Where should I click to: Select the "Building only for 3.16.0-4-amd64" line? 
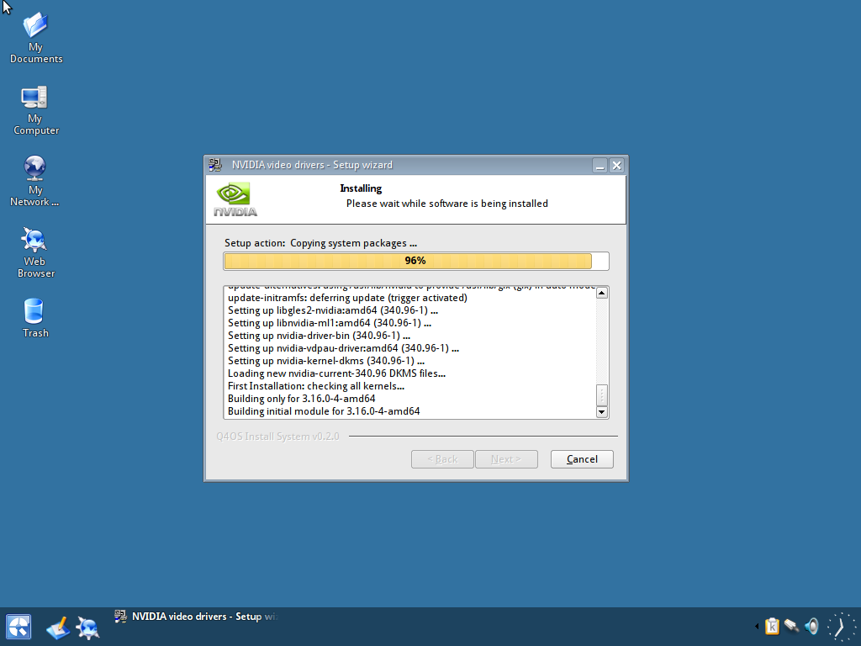tap(302, 399)
